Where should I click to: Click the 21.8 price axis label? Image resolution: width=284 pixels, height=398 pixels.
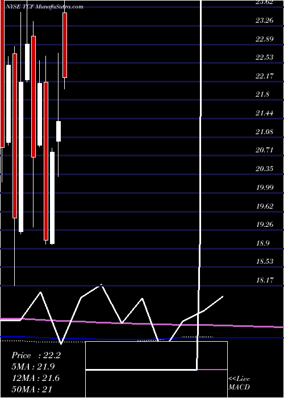pyautogui.click(x=262, y=94)
